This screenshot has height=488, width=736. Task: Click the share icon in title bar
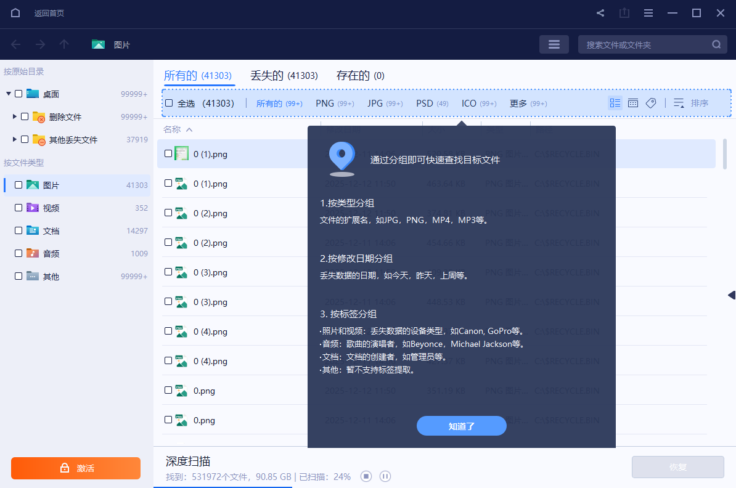(x=599, y=12)
